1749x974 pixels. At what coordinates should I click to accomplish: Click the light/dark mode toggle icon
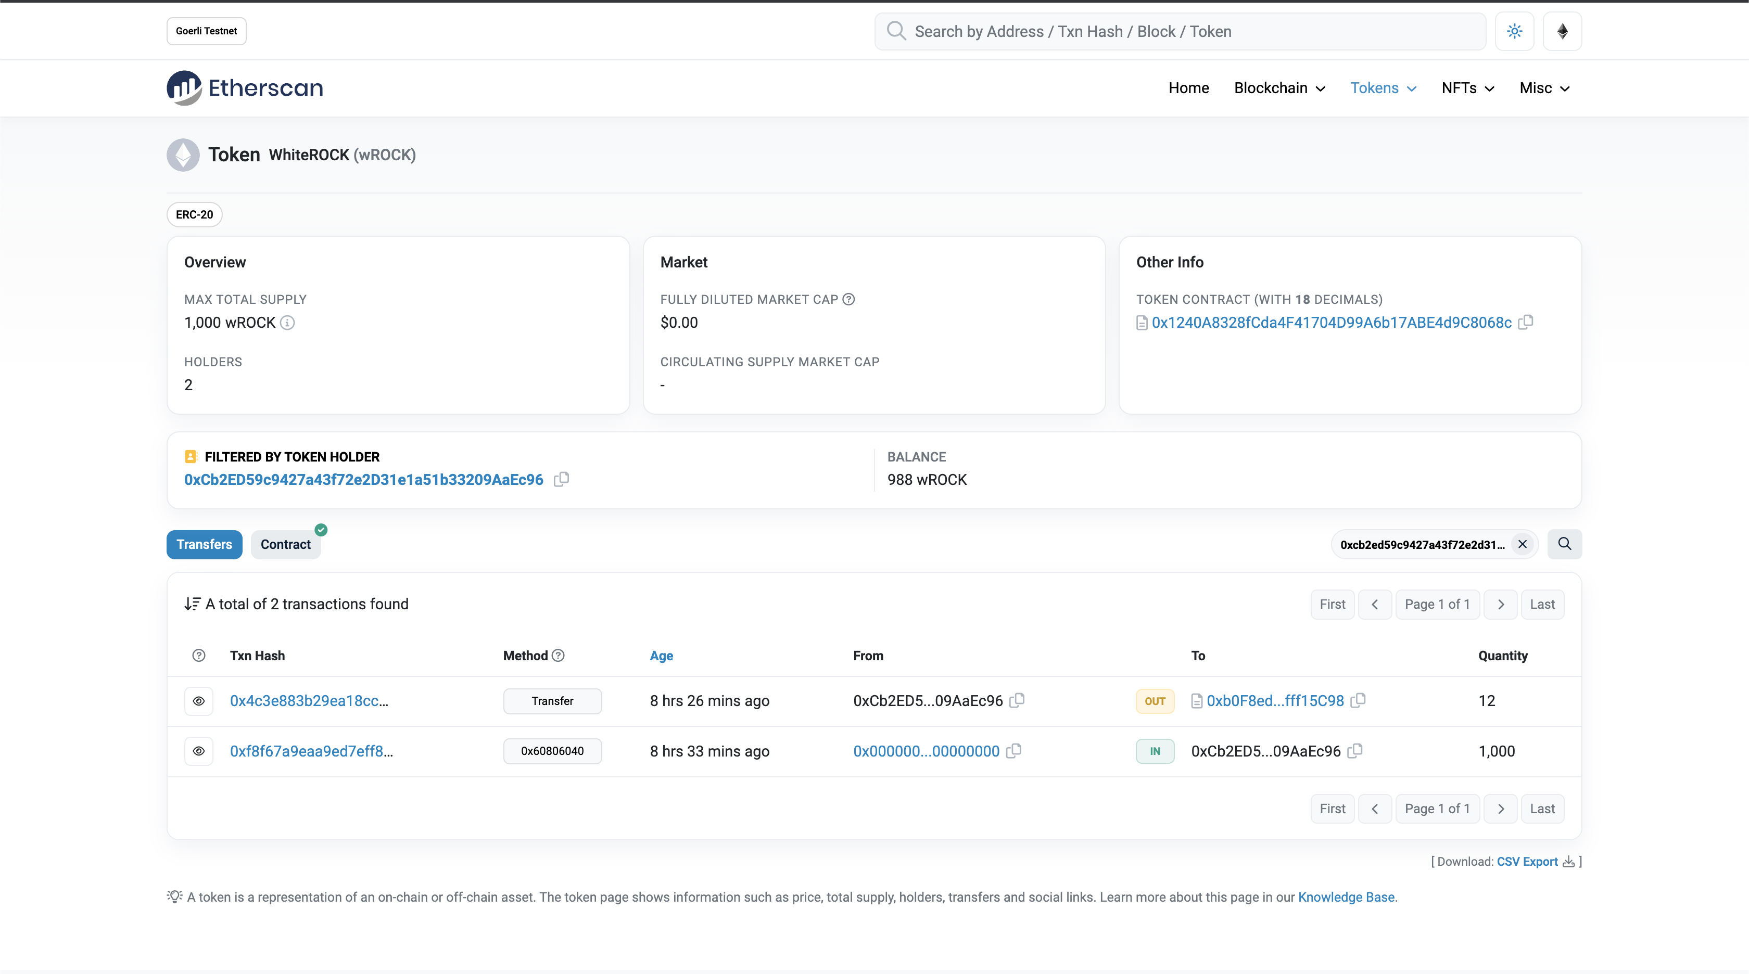click(x=1513, y=31)
